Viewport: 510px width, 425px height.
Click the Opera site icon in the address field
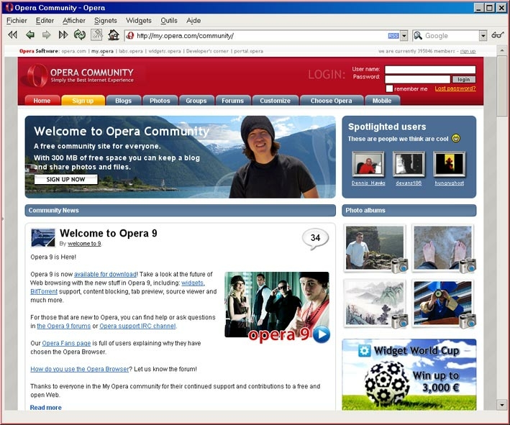click(130, 35)
